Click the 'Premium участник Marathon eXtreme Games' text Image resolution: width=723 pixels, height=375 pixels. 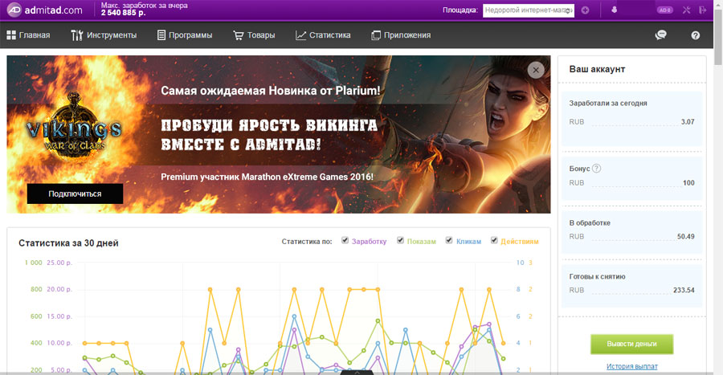tap(267, 177)
